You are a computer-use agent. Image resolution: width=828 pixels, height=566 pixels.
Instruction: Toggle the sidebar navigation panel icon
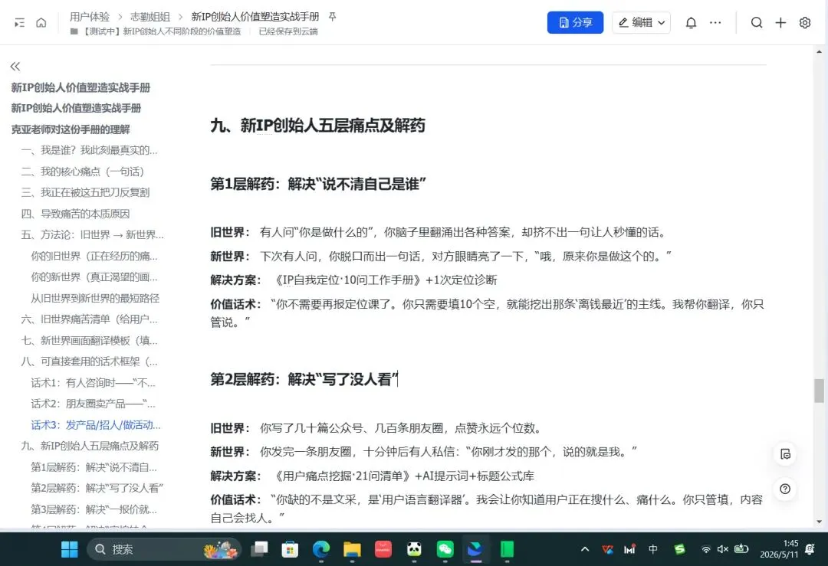click(19, 23)
